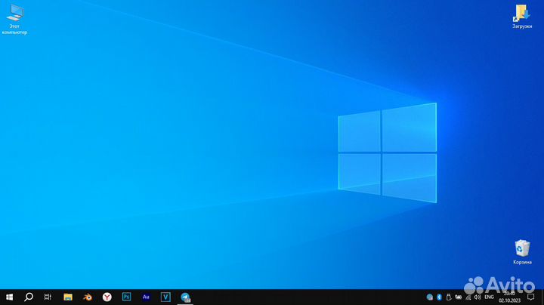Open Task View from the taskbar
The image size is (544, 305).
tap(48, 297)
